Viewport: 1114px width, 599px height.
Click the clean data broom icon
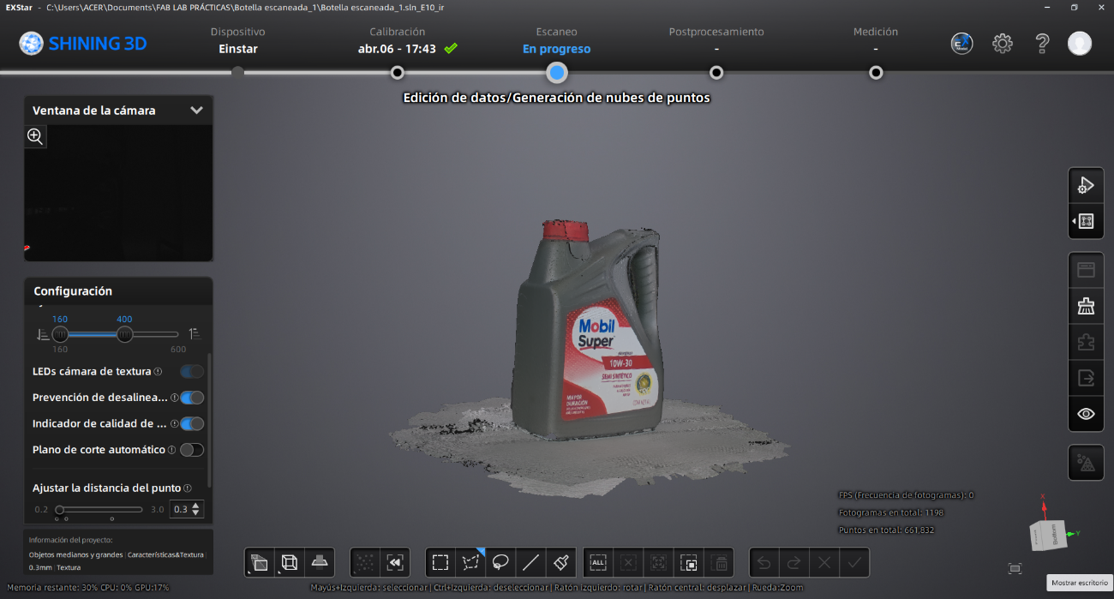(x=1086, y=306)
